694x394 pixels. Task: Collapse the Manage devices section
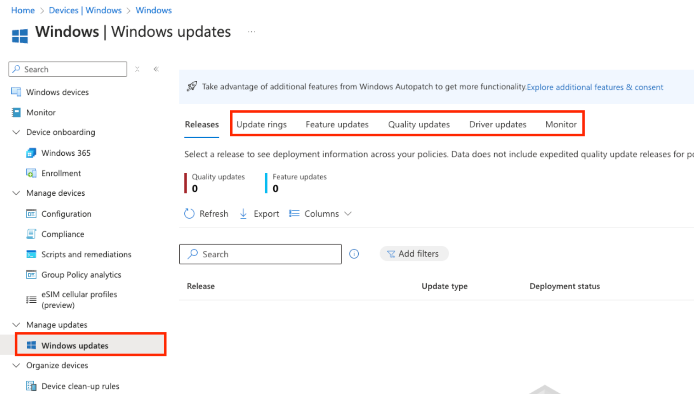click(16, 193)
